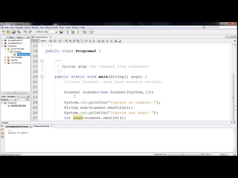Open the Debug menu
Viewport: 238px width, 178px height.
click(48, 27)
